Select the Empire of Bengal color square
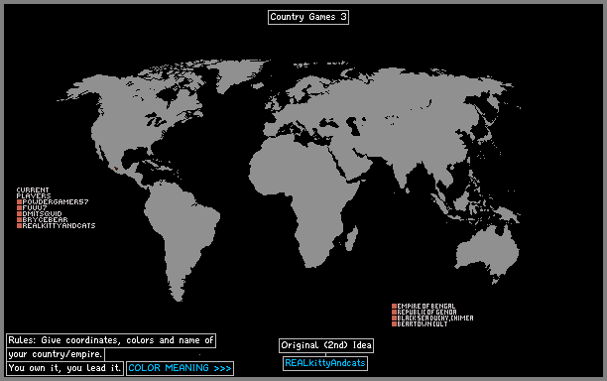Viewport: 607px width, 381px height. pos(394,307)
